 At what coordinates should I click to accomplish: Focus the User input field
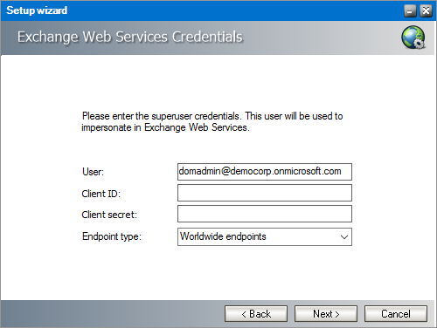[265, 172]
